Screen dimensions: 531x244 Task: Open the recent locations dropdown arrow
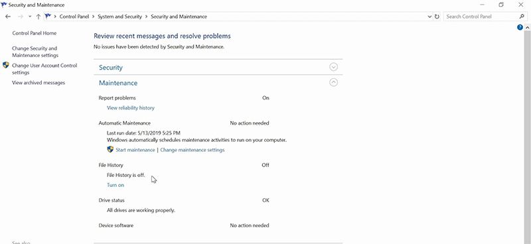[30, 17]
